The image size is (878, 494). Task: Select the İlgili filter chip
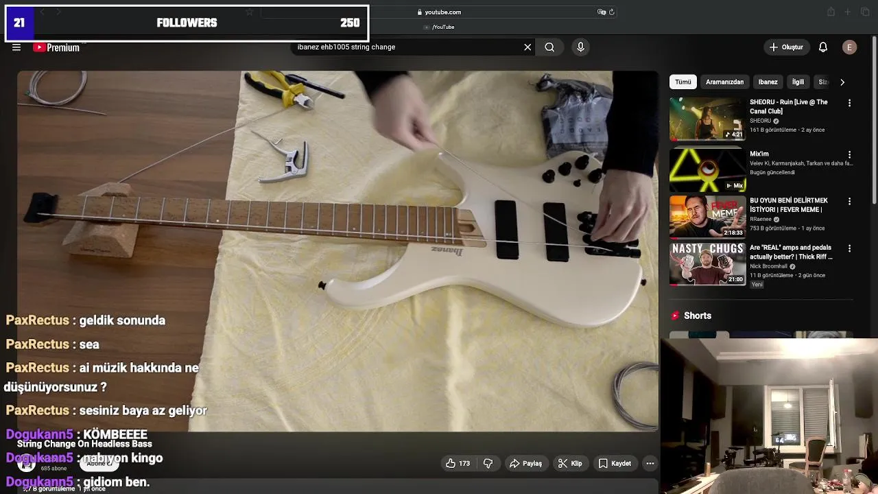tap(798, 82)
